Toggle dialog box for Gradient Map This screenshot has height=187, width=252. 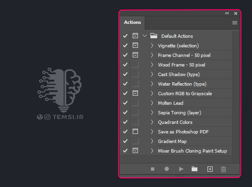[135, 141]
